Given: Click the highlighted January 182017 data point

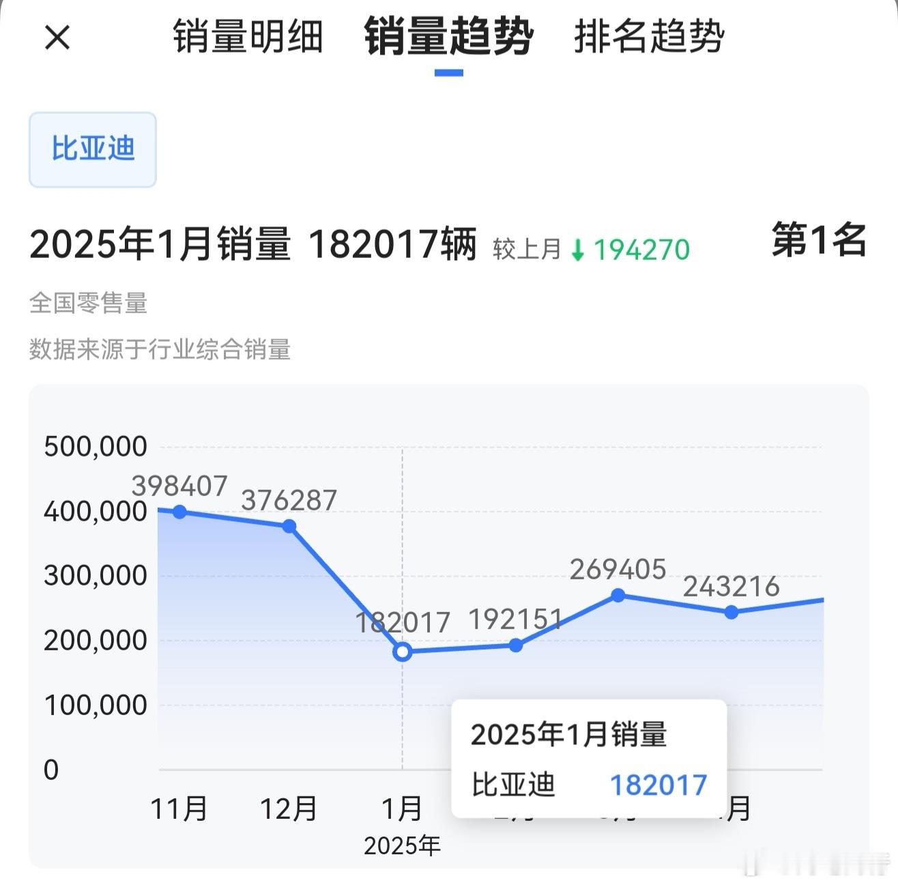Looking at the screenshot, I should coord(403,653).
